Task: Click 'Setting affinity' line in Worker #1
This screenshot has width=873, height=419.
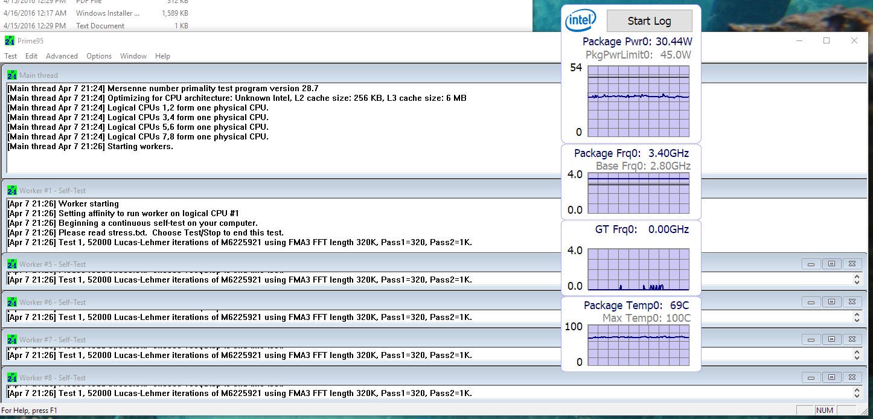Action: tap(123, 214)
